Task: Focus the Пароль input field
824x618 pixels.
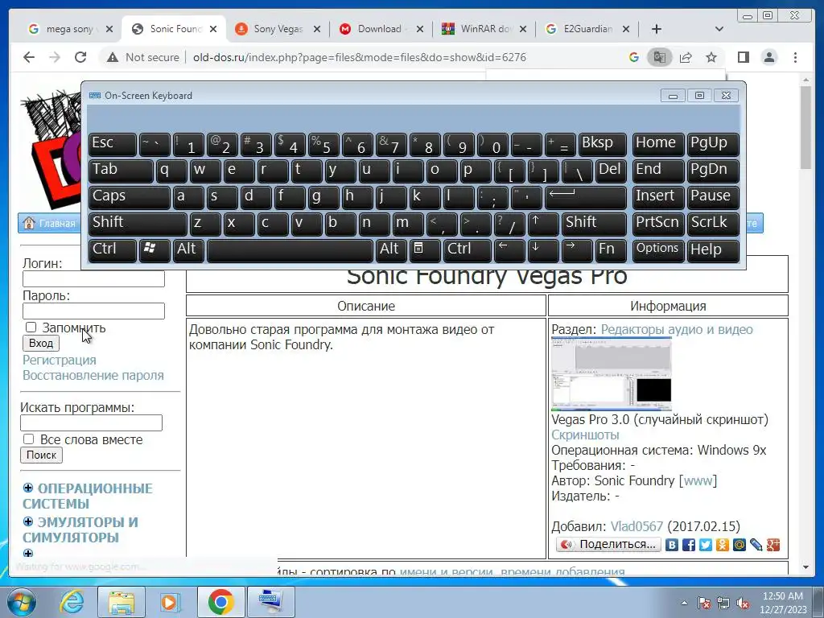Action: pos(93,311)
